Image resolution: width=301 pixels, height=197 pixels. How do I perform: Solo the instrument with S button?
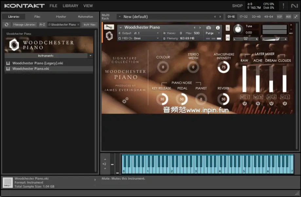228,28
